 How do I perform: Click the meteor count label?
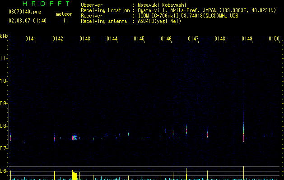click(64, 14)
